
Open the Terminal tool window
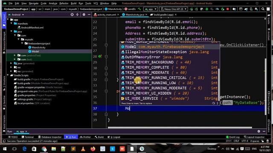[x=28, y=137]
